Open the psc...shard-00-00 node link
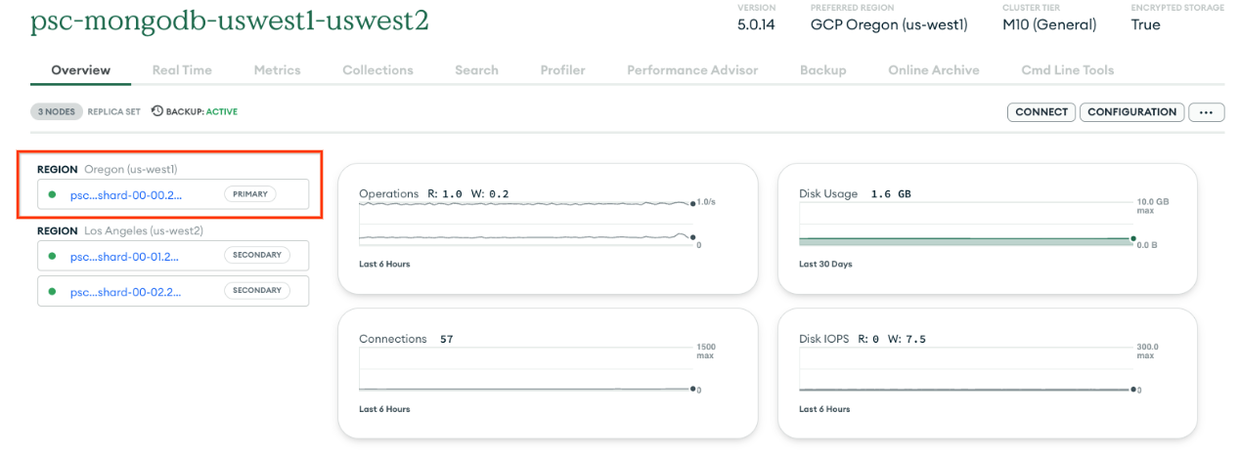1239x456 pixels. pos(126,194)
